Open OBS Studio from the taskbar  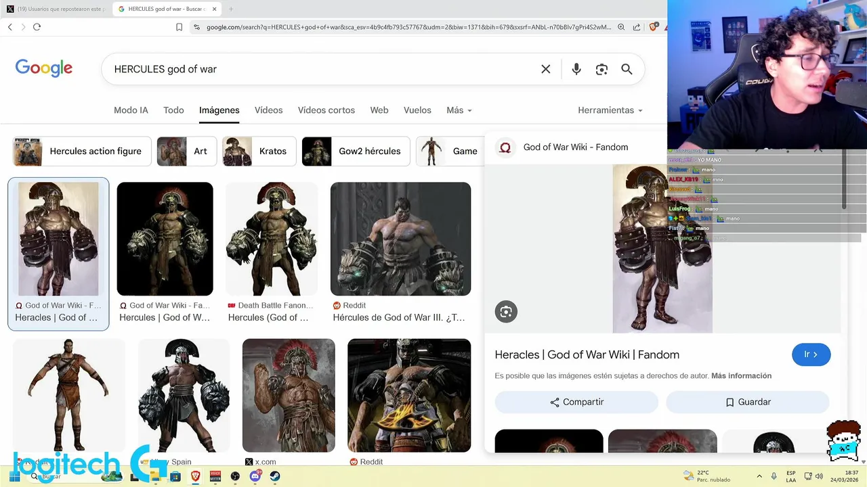tap(235, 476)
